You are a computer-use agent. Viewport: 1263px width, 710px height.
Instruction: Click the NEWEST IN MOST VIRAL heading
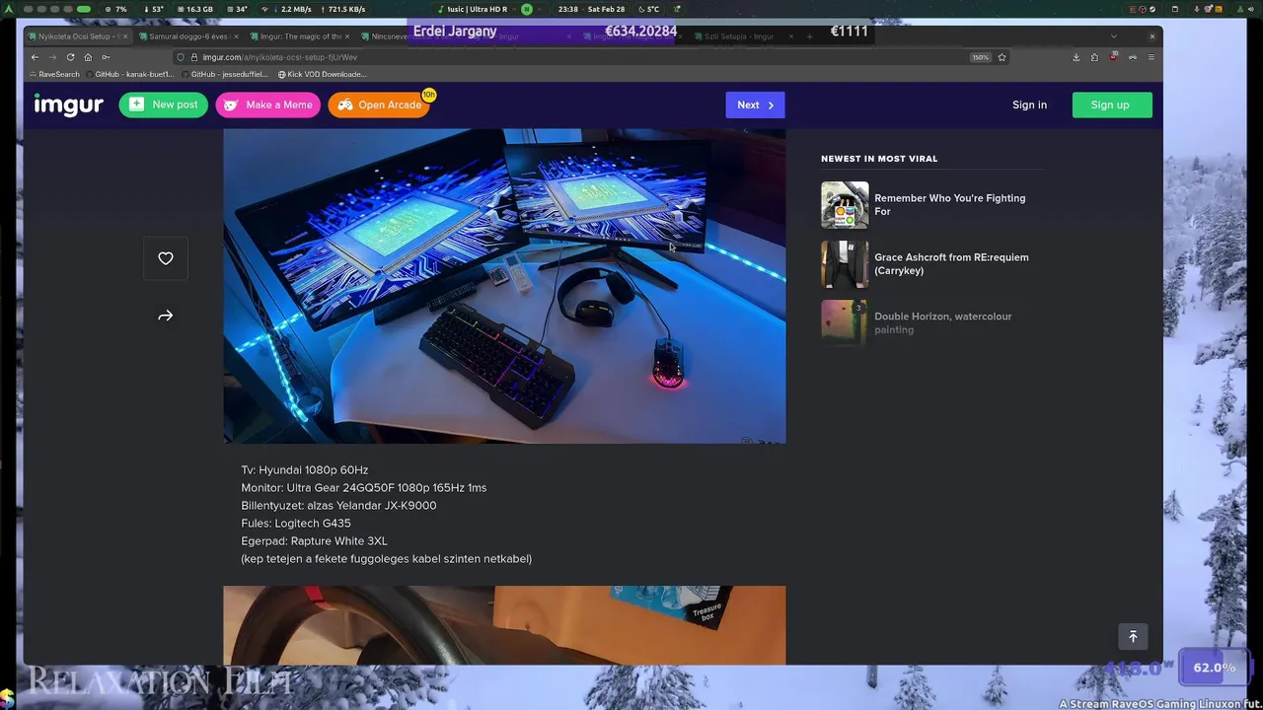tap(879, 159)
